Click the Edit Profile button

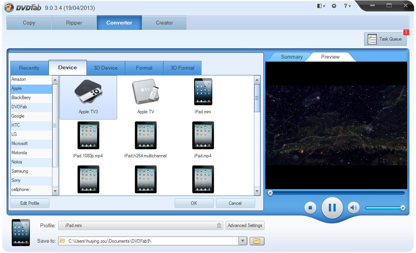tap(29, 203)
